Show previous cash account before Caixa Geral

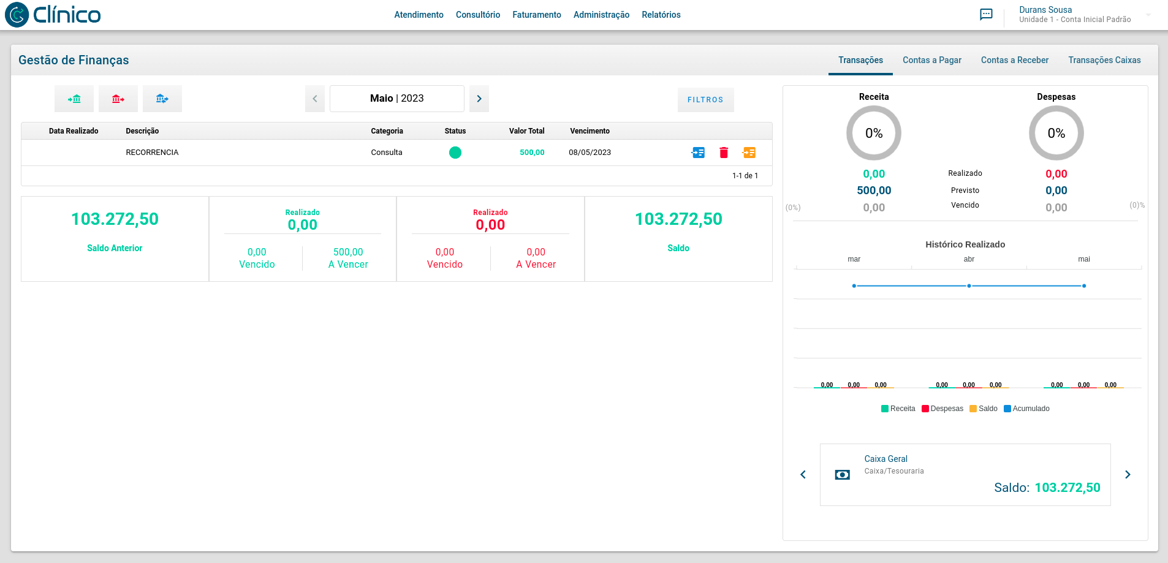(x=803, y=475)
